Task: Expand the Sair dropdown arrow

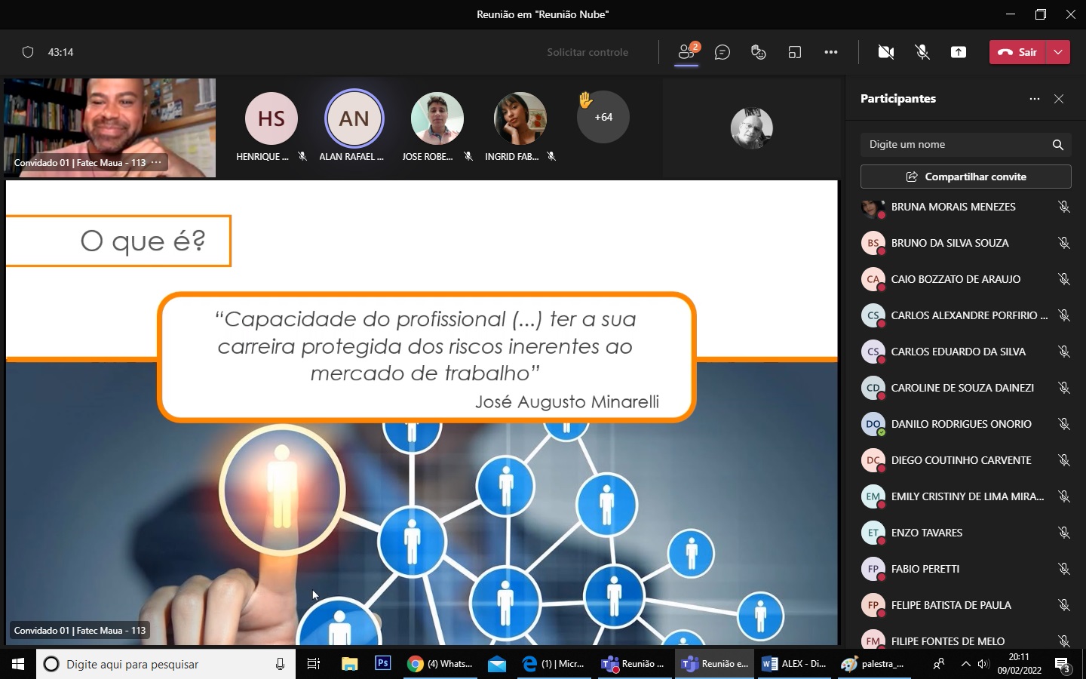Action: [x=1058, y=52]
